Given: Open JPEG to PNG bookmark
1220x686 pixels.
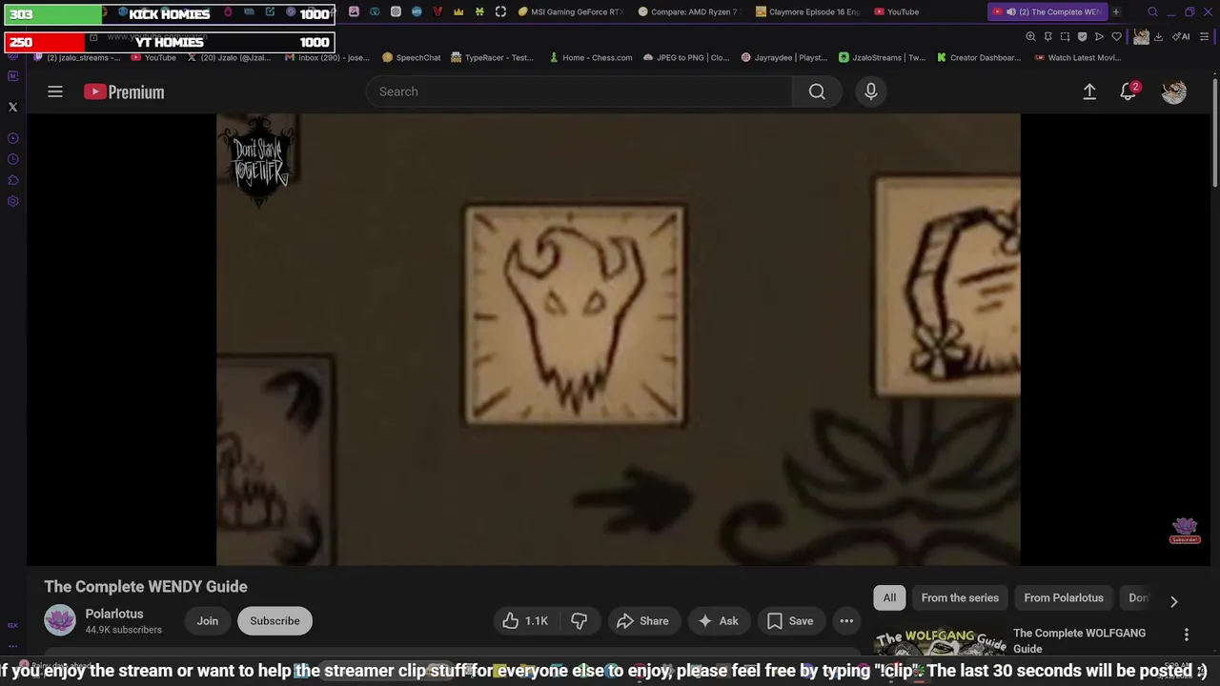Looking at the screenshot, I should pyautogui.click(x=686, y=57).
